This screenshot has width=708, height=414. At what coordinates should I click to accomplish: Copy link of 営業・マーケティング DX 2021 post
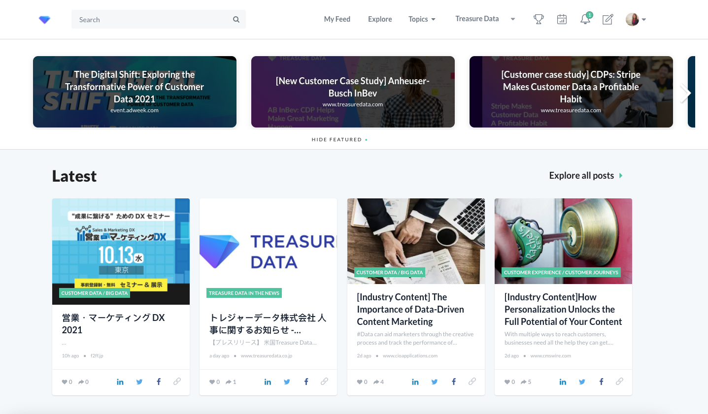click(x=177, y=382)
